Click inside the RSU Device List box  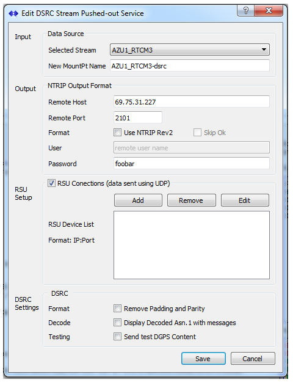[192, 245]
